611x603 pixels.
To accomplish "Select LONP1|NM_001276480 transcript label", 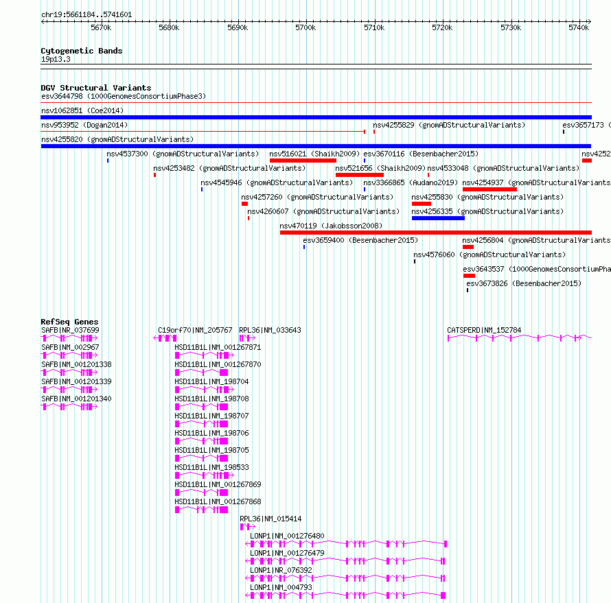I will (x=287, y=536).
